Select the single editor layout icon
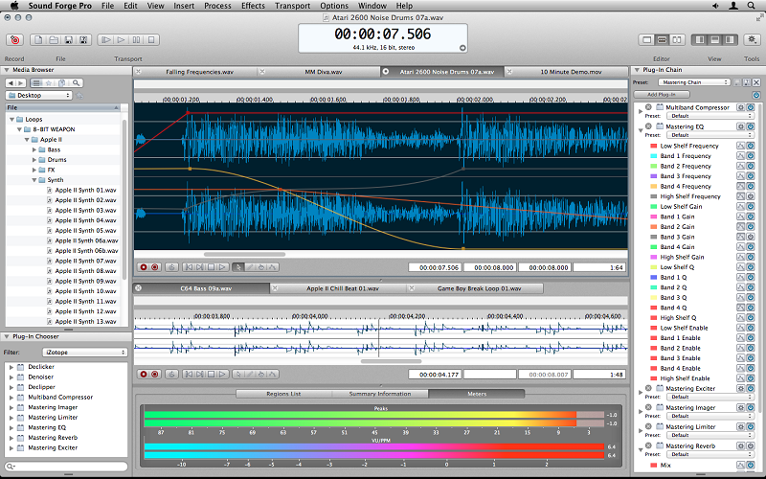766x479 pixels. pos(647,39)
